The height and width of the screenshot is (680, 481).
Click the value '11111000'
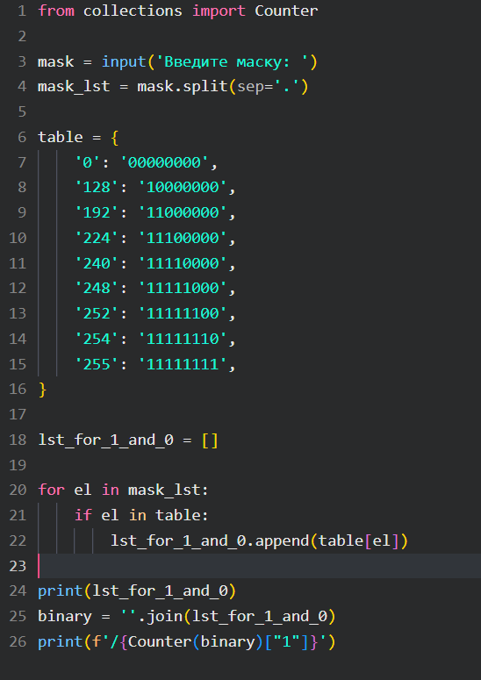pos(183,288)
